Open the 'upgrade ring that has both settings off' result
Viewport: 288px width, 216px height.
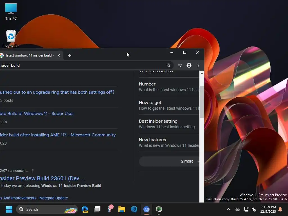tap(57, 92)
